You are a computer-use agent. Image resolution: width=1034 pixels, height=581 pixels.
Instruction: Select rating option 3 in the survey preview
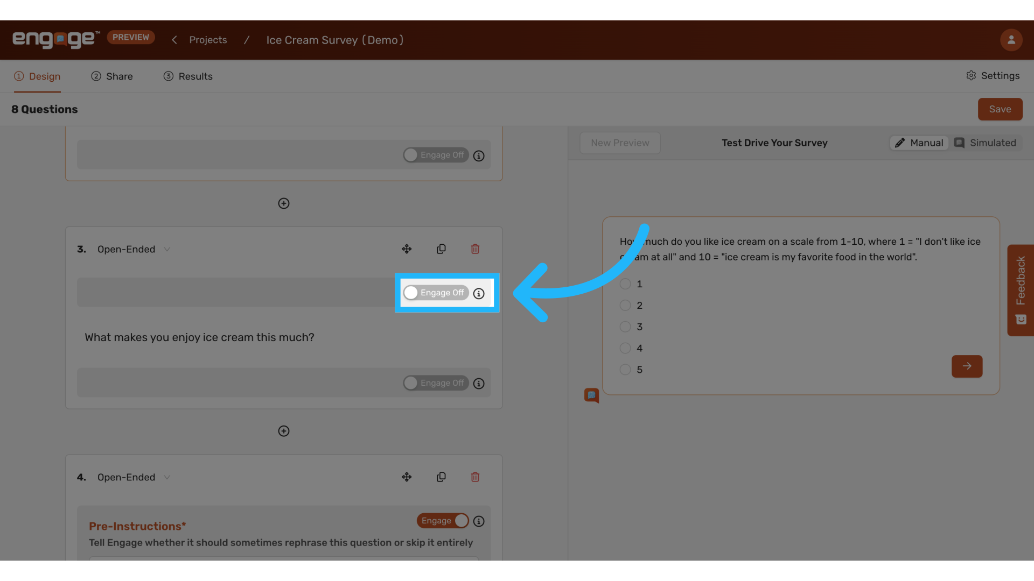coord(625,327)
